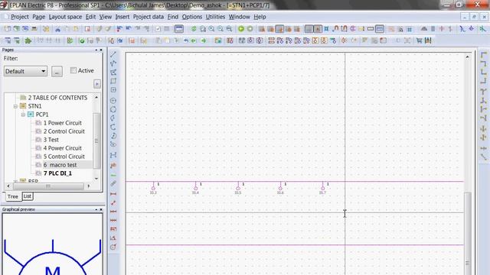Open the Utilities menu
Image resolution: width=490 pixels, height=275 pixels.
click(215, 17)
